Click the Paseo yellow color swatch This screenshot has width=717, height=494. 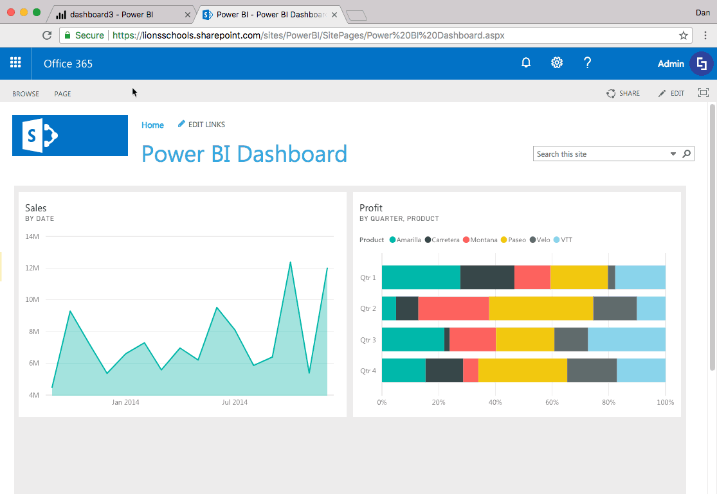click(505, 239)
